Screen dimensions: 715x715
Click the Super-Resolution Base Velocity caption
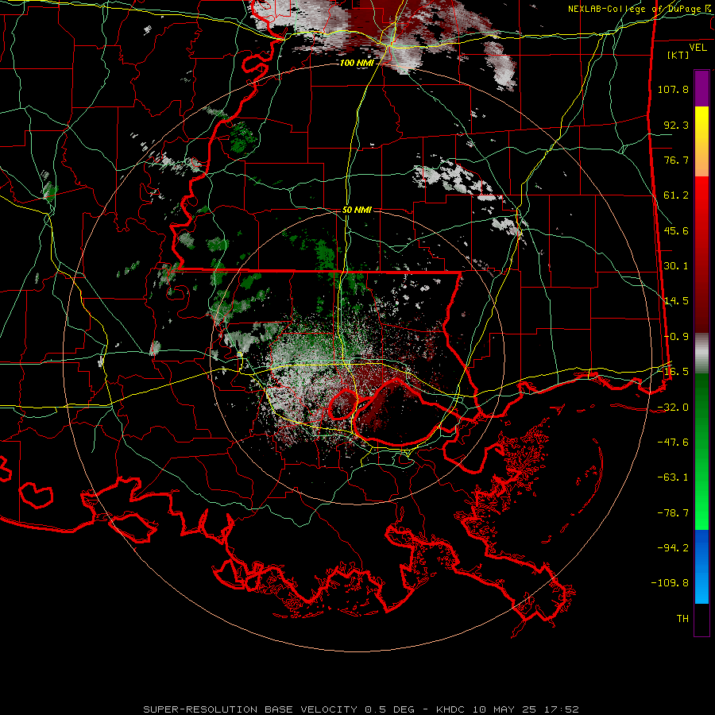click(x=361, y=709)
